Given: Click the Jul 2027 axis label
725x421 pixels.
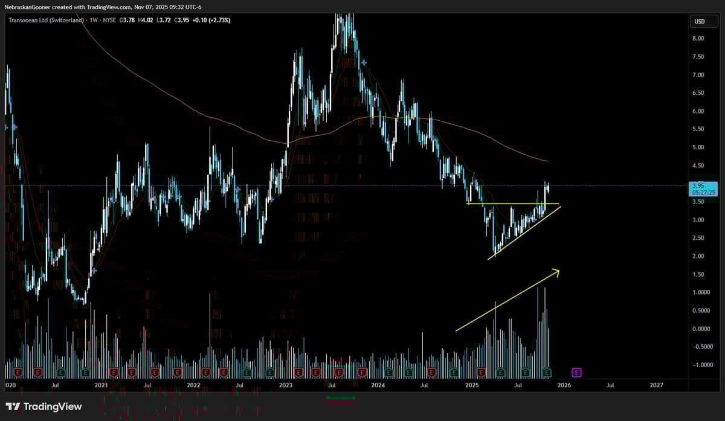Looking at the screenshot, I should [610, 384].
